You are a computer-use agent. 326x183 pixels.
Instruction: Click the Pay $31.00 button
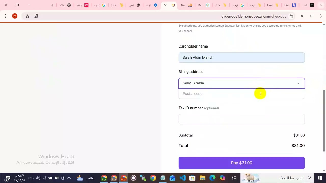(241, 163)
